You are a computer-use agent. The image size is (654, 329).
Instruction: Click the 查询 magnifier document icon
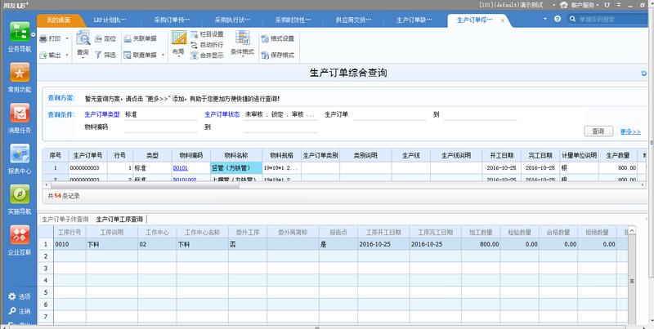83,38
